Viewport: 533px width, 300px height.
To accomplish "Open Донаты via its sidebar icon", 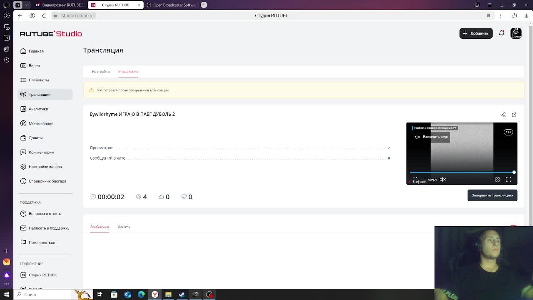I will (23, 138).
